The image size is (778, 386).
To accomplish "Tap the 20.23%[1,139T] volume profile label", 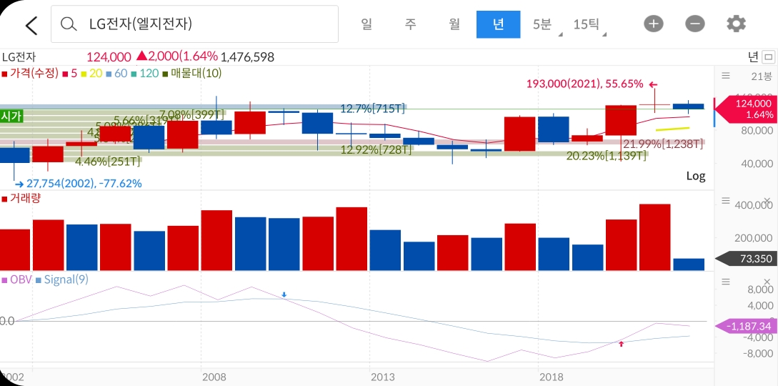I will (605, 156).
